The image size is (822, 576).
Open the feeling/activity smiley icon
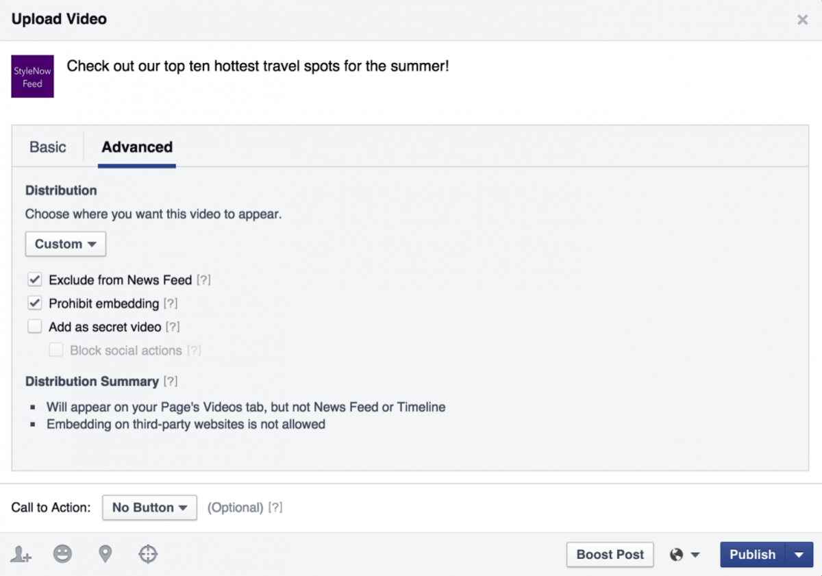pyautogui.click(x=62, y=555)
